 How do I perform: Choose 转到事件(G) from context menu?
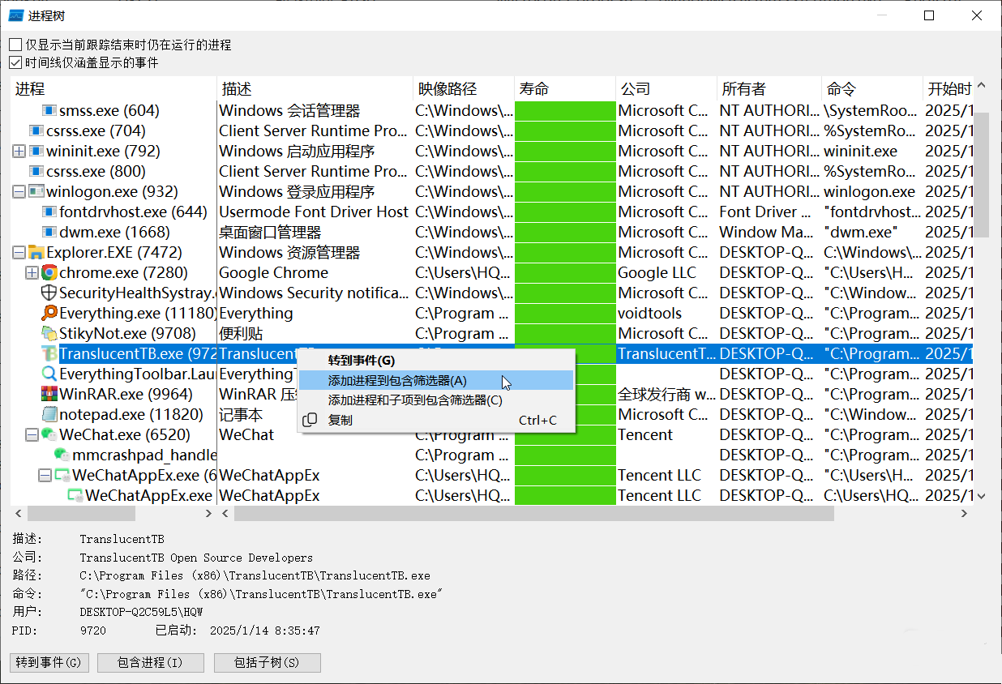436,361
